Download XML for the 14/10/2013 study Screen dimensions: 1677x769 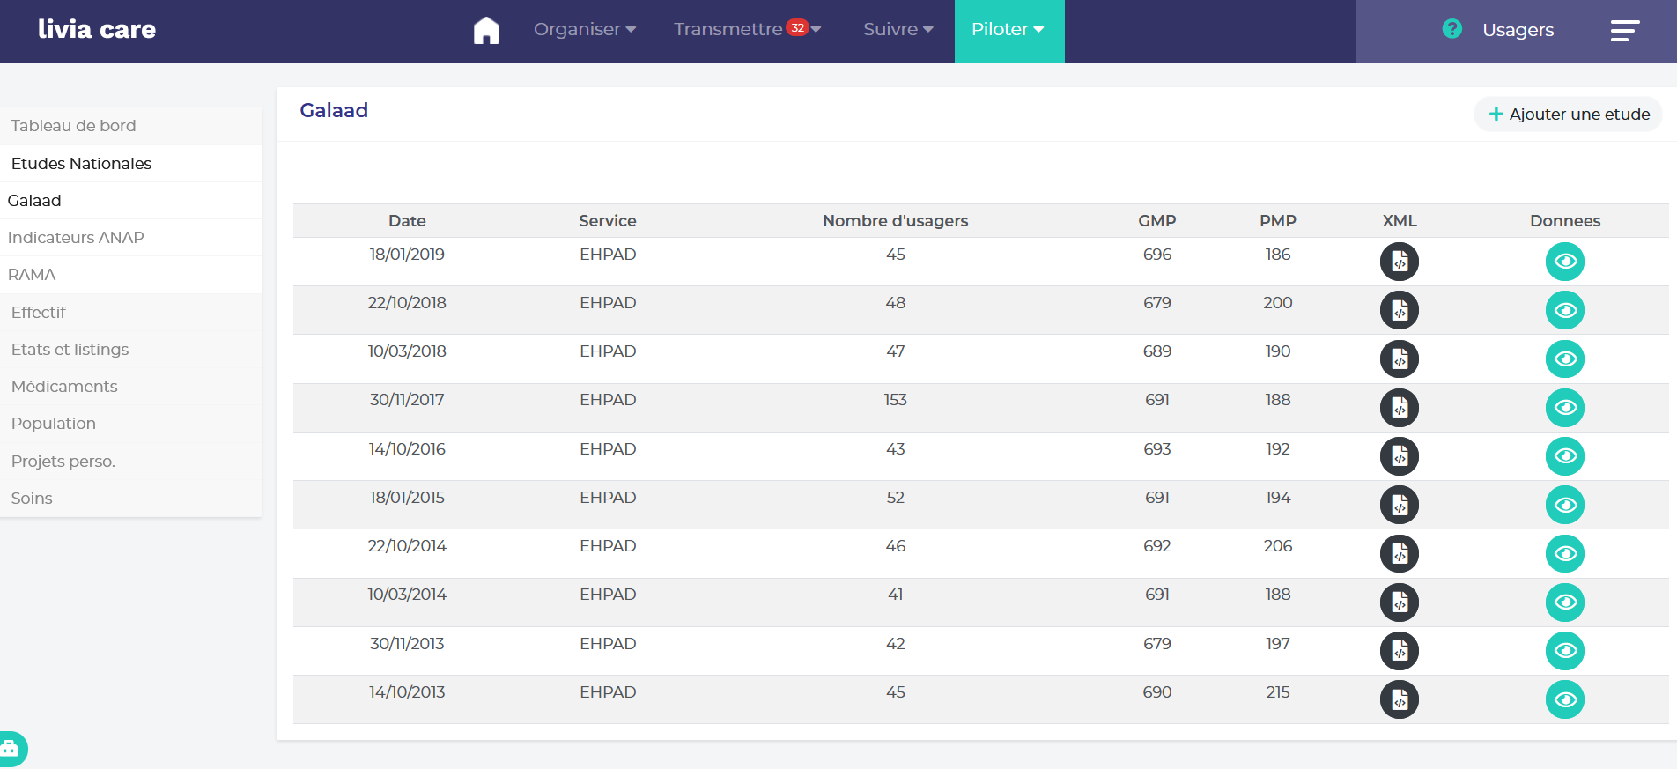(x=1399, y=699)
